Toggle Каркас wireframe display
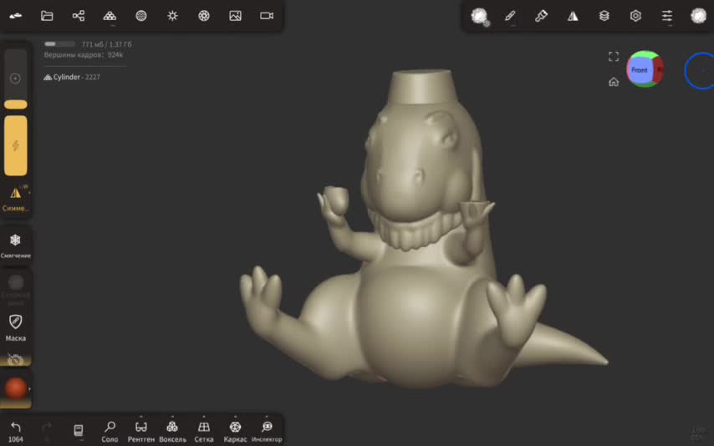 236,432
